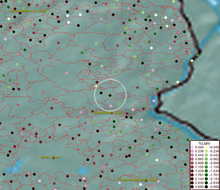Viewport: 220px width, 190px height.
Task: Click the 0.662 legend value
Action: [x=199, y=159]
